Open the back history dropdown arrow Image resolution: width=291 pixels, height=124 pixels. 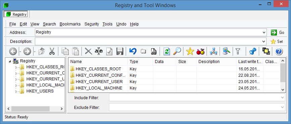(20, 51)
